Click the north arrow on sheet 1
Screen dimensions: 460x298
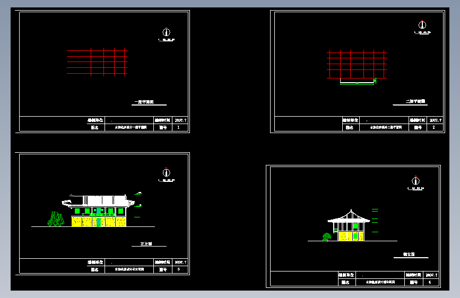[x=167, y=32]
